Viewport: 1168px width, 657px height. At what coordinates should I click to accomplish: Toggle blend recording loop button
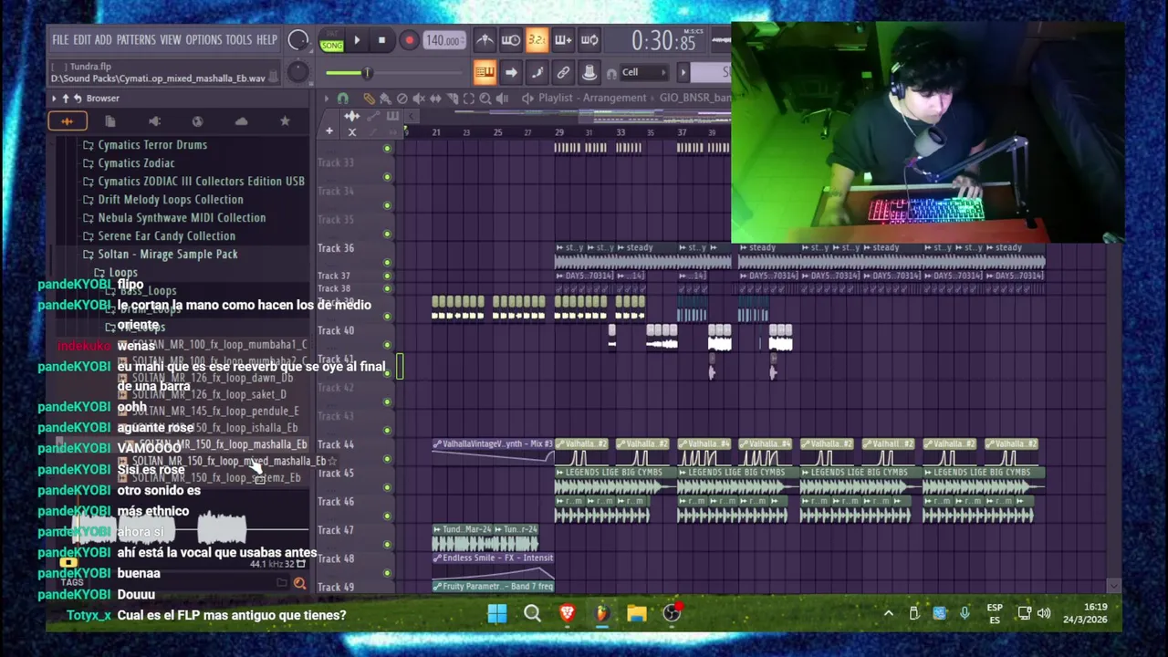[589, 40]
